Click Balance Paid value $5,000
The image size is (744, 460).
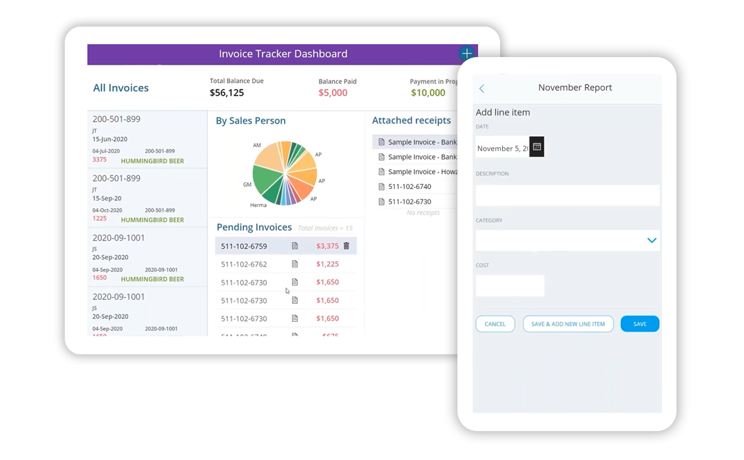[x=333, y=93]
